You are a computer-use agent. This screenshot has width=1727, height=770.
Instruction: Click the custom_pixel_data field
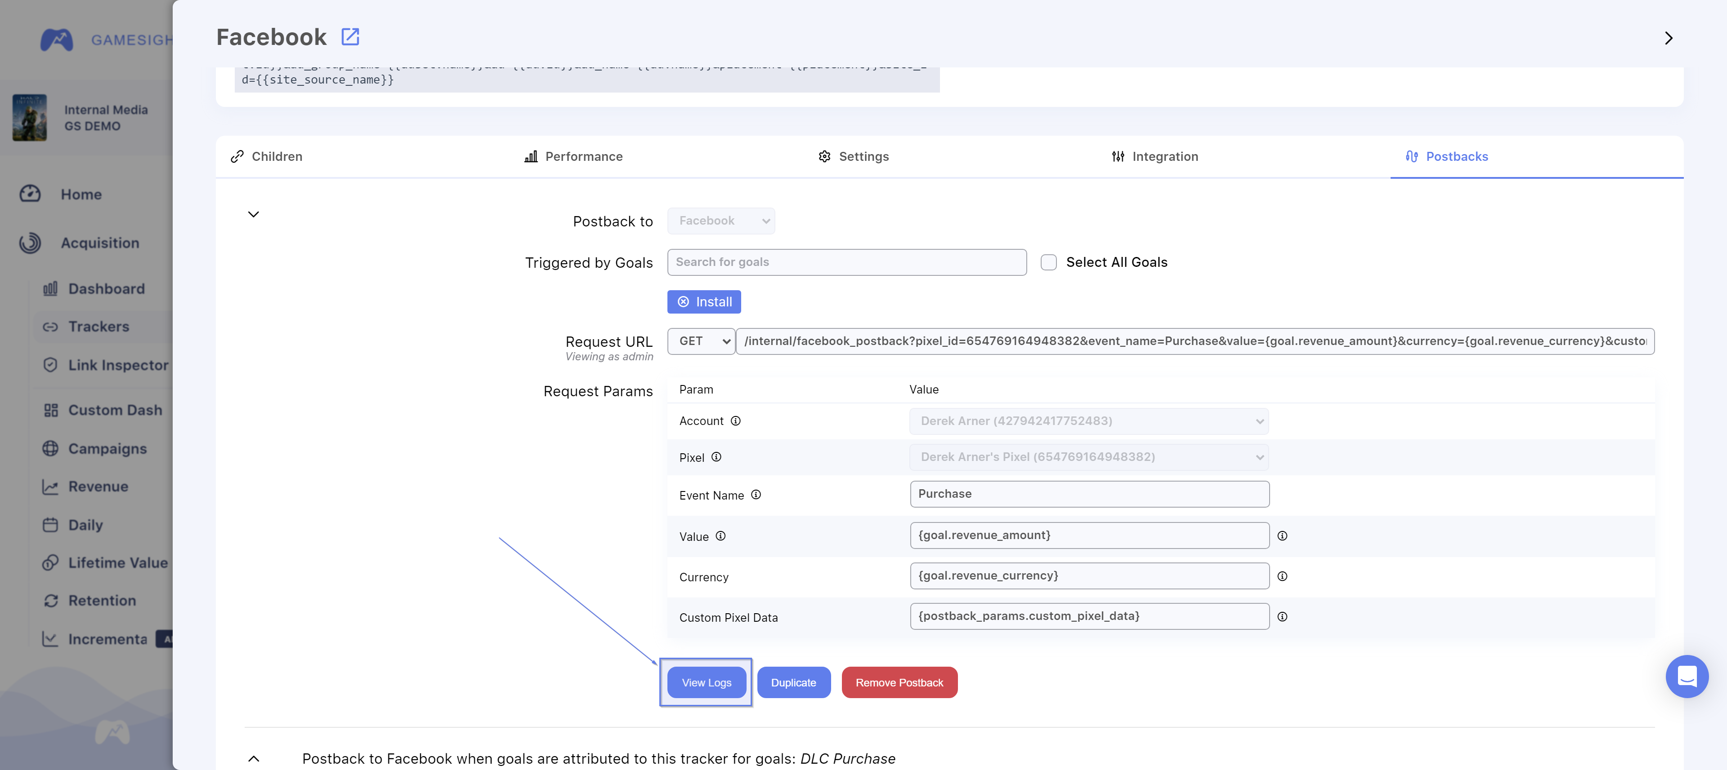[1089, 616]
